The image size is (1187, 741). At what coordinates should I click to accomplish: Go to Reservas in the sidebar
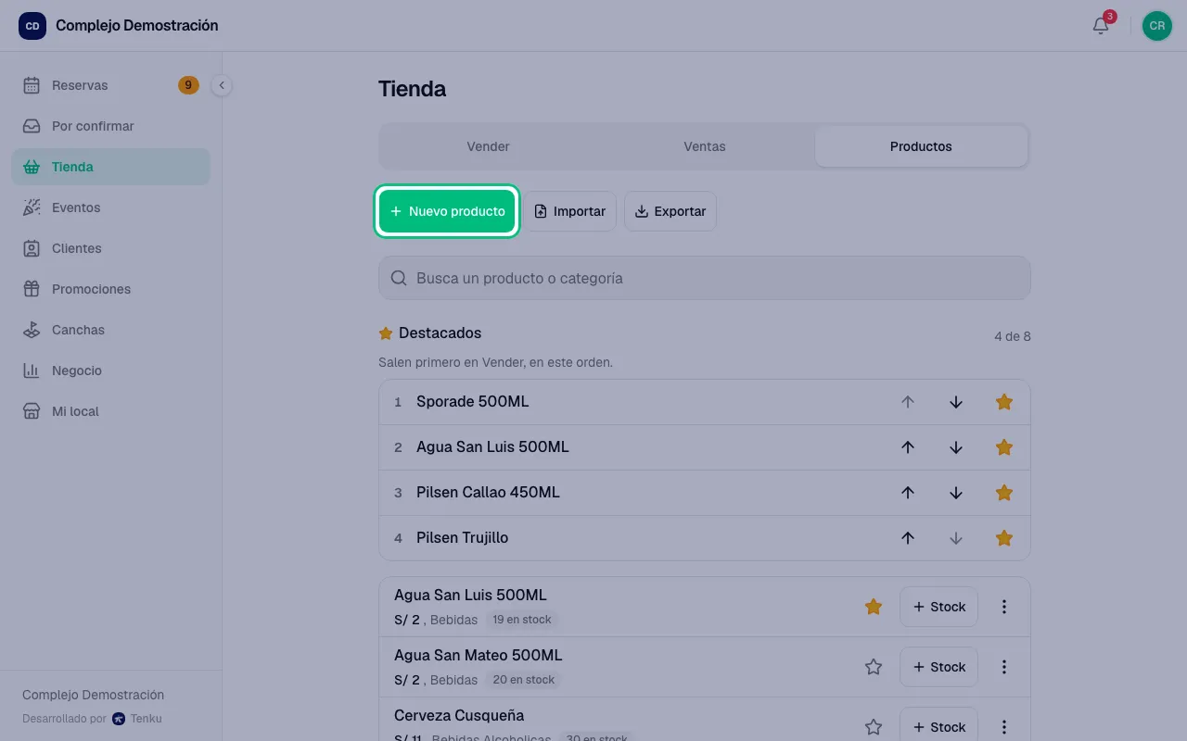[x=110, y=85]
